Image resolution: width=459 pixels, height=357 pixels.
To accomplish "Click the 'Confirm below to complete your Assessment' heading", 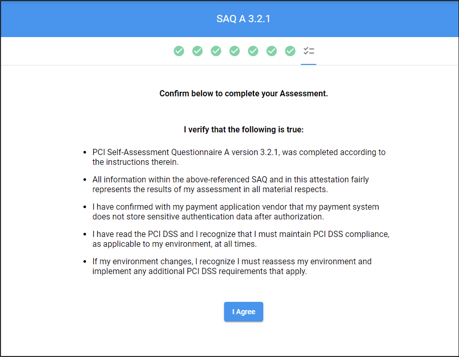I will pos(244,94).
